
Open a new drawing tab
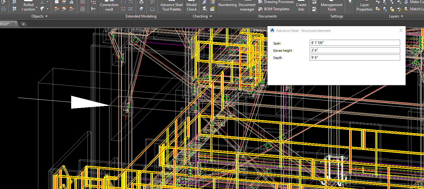(x=24, y=24)
